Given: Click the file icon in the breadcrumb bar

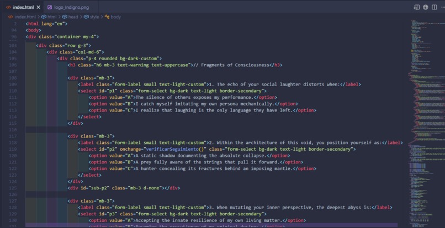Looking at the screenshot, I should tap(11, 17).
